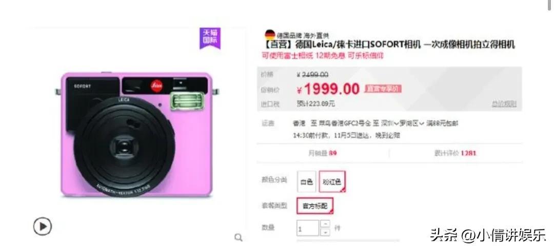This screenshot has height=250, width=554.
Task: Click the Leica SOFORT product title
Action: tap(388, 45)
